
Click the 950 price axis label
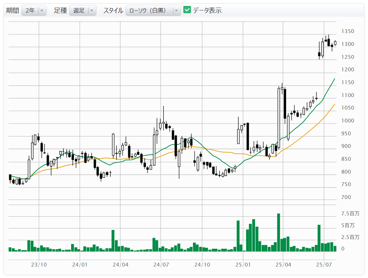(346, 134)
